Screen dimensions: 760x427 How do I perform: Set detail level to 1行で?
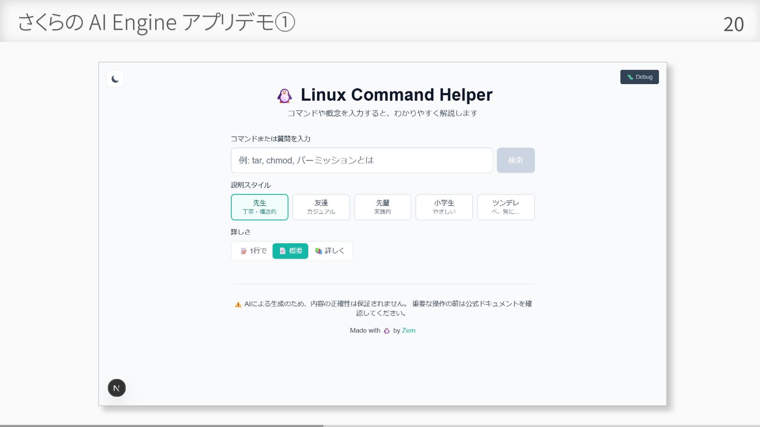tap(254, 251)
